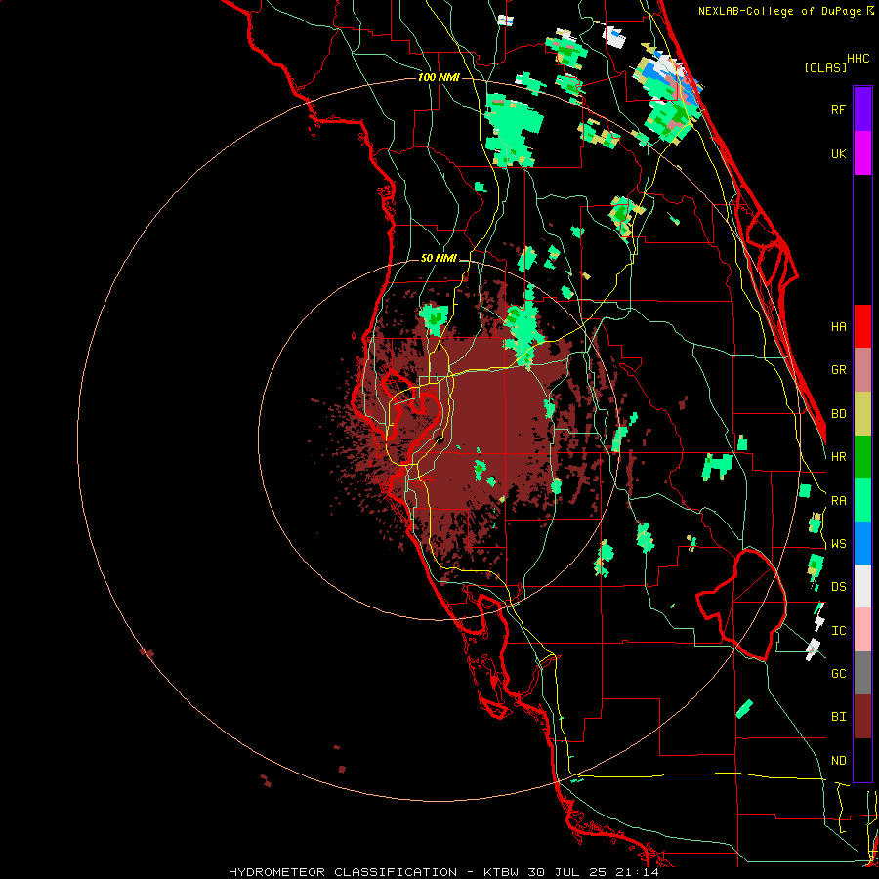Screen dimensions: 879x879
Task: Click the WS legend label
Action: coord(838,544)
